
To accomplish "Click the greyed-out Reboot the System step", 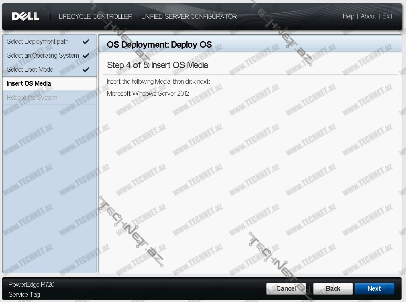I will point(32,98).
